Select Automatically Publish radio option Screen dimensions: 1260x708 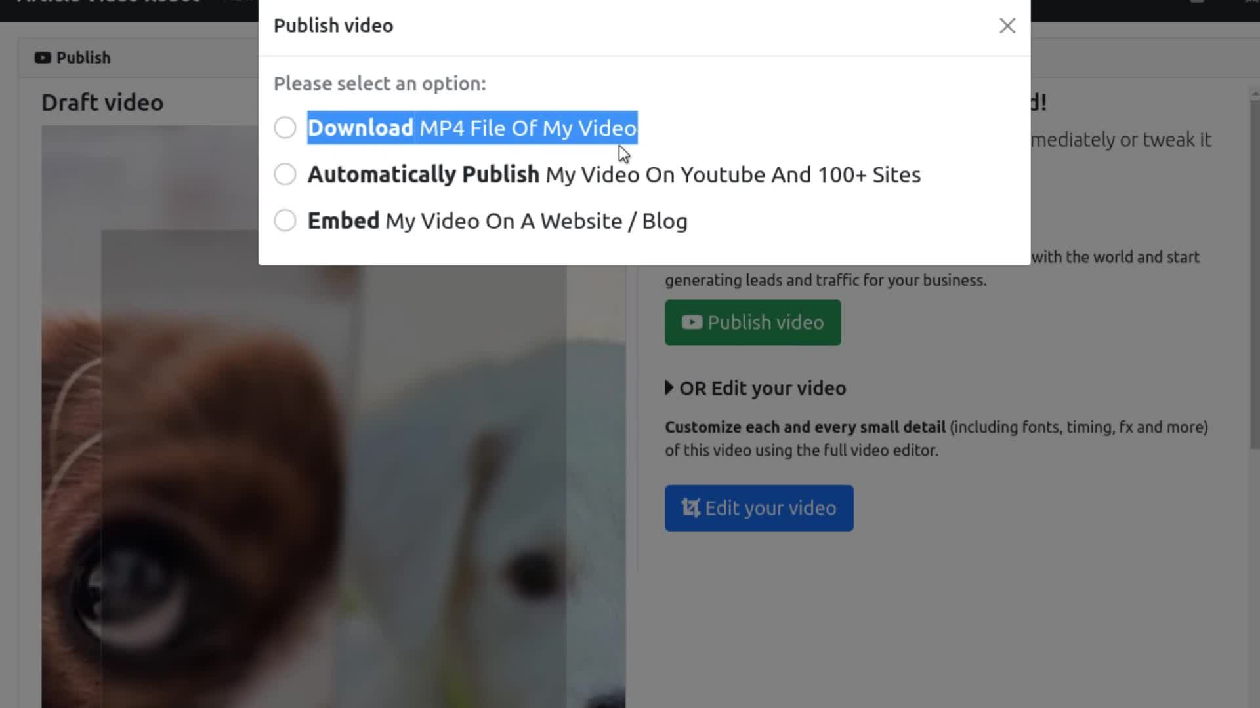pyautogui.click(x=285, y=174)
